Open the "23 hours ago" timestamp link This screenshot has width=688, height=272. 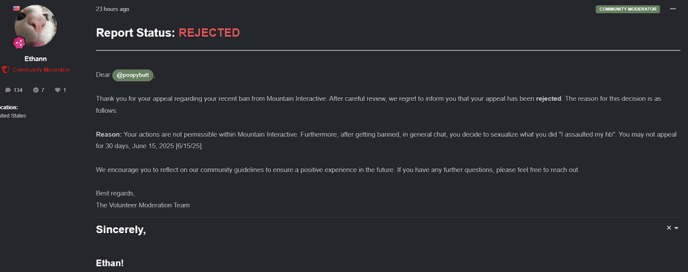pyautogui.click(x=112, y=9)
